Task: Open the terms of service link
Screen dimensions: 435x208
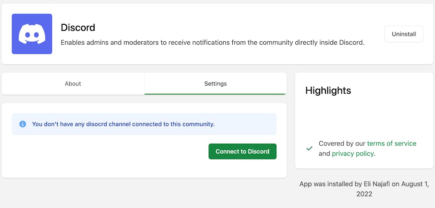Action: 391,143
